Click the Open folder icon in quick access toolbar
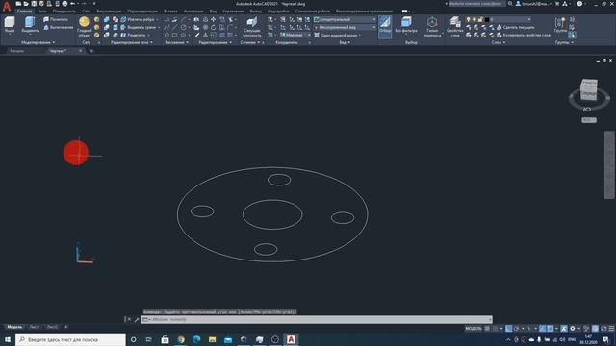The height and width of the screenshot is (346, 616). 26,4
